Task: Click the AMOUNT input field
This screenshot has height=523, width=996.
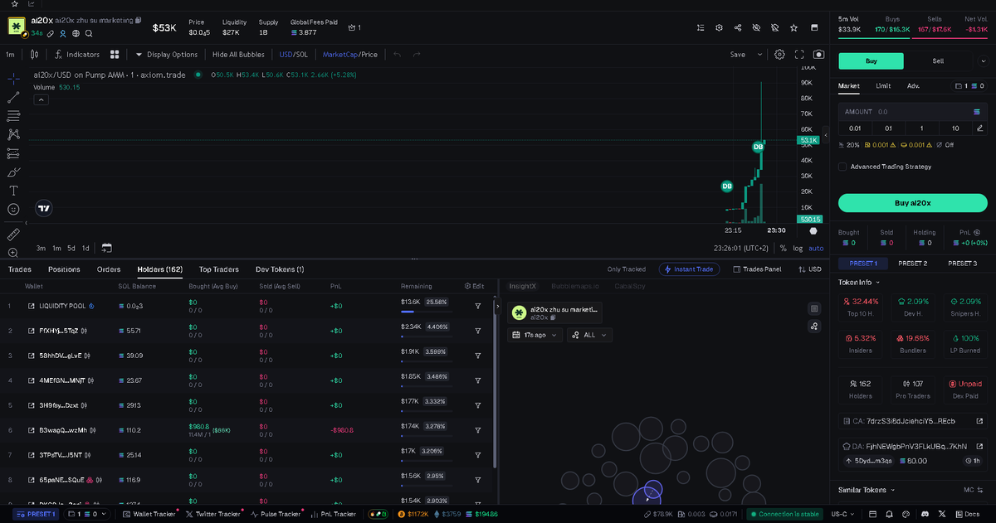Action: tap(912, 111)
